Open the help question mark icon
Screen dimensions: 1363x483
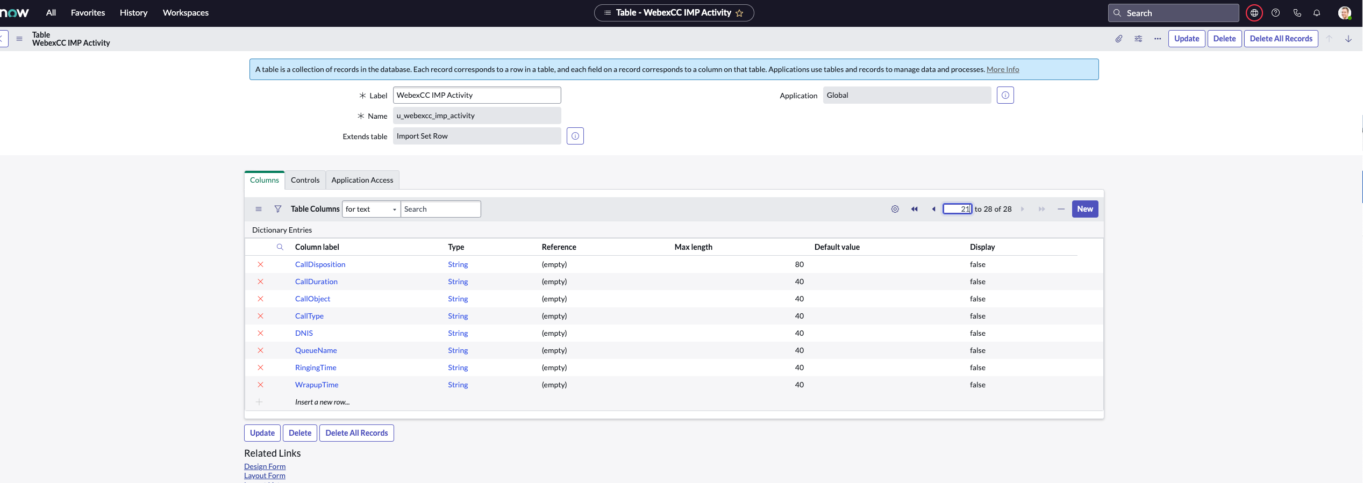tap(1275, 13)
